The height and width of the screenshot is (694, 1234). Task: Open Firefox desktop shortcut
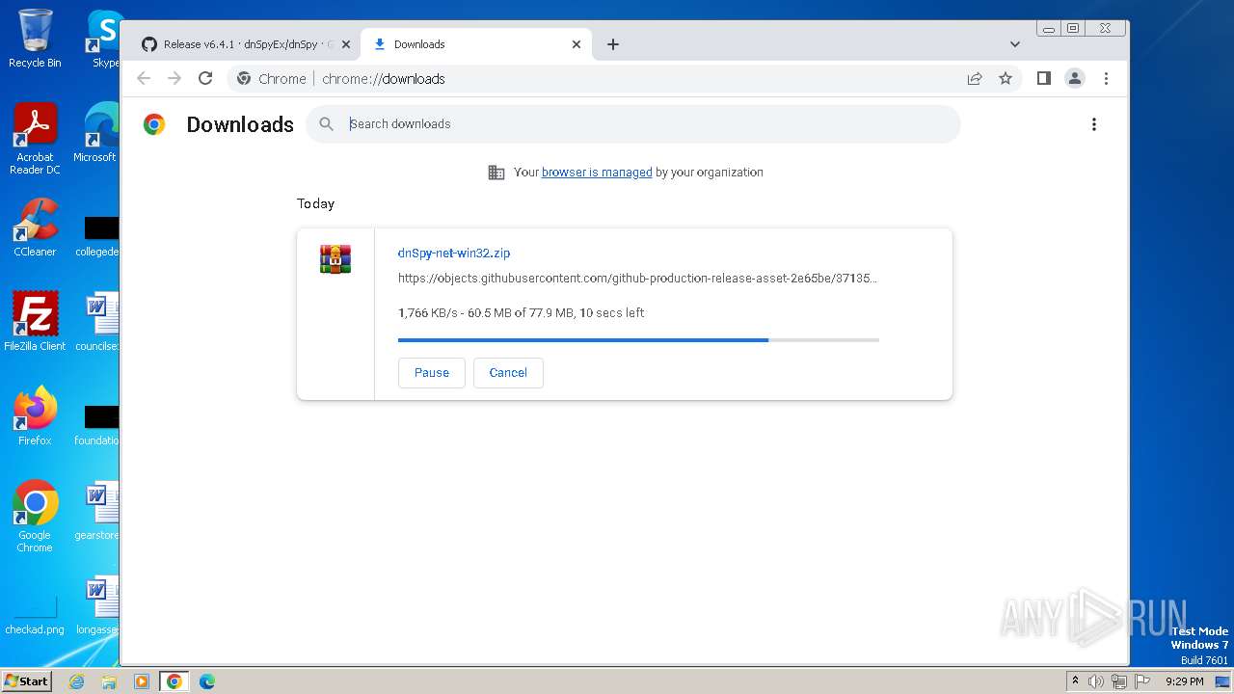pos(35,416)
